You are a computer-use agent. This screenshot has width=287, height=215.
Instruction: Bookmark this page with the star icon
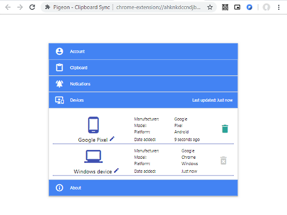(210, 7)
